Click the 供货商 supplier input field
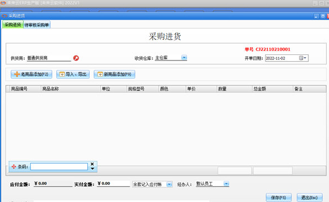 tap(49, 58)
